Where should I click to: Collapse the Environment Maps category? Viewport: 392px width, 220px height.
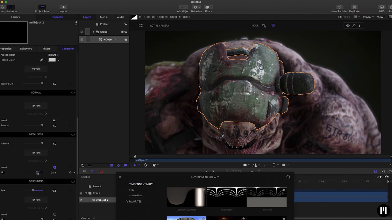[x=126, y=184]
